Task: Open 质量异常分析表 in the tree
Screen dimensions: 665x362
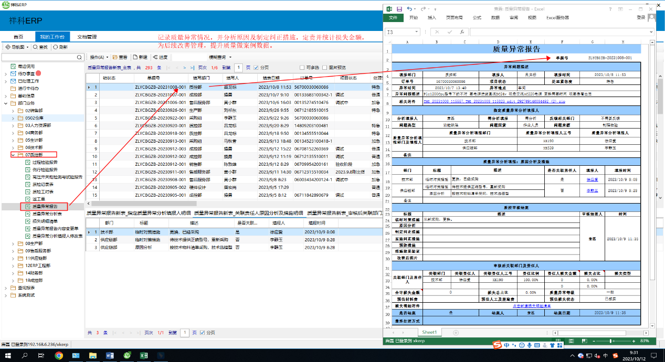Action: pyautogui.click(x=47, y=214)
